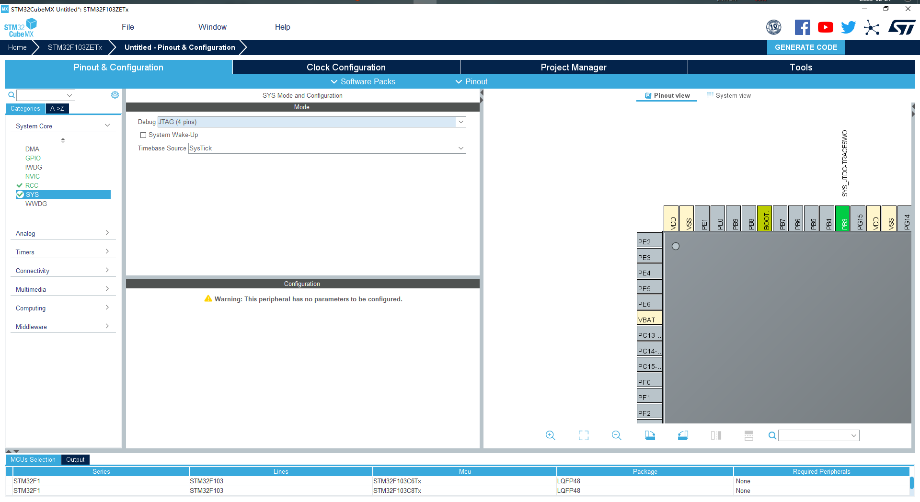Viewport: 920px width, 502px height.
Task: Open the Window menu
Action: point(212,27)
